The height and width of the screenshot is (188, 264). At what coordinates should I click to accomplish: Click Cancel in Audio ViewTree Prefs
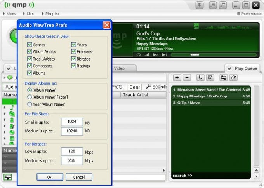(x=79, y=177)
